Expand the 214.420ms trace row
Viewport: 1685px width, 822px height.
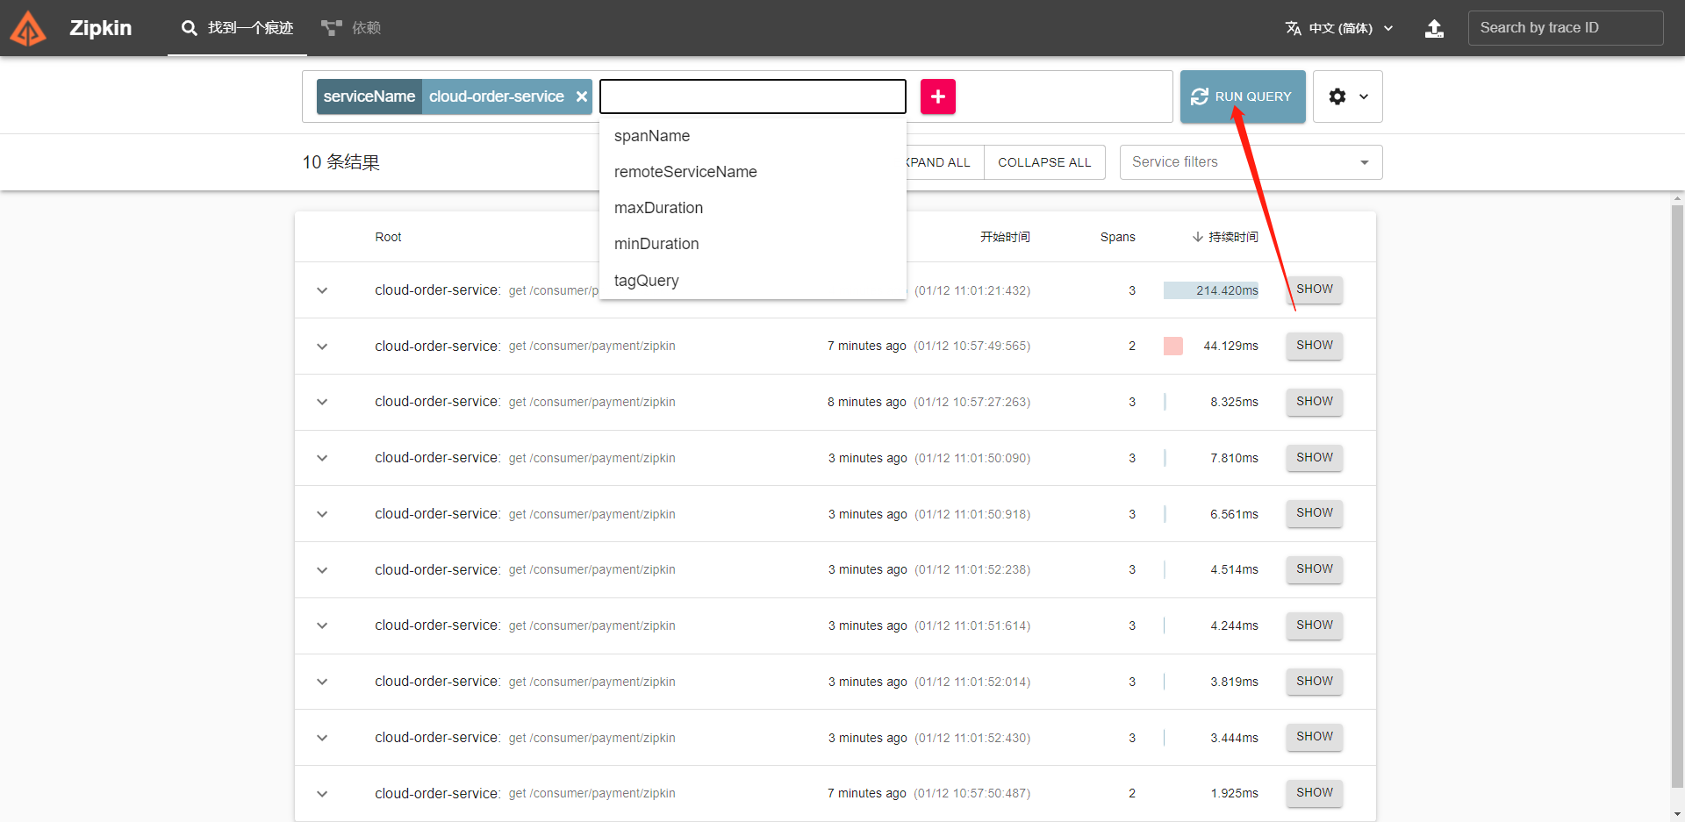pyautogui.click(x=322, y=290)
